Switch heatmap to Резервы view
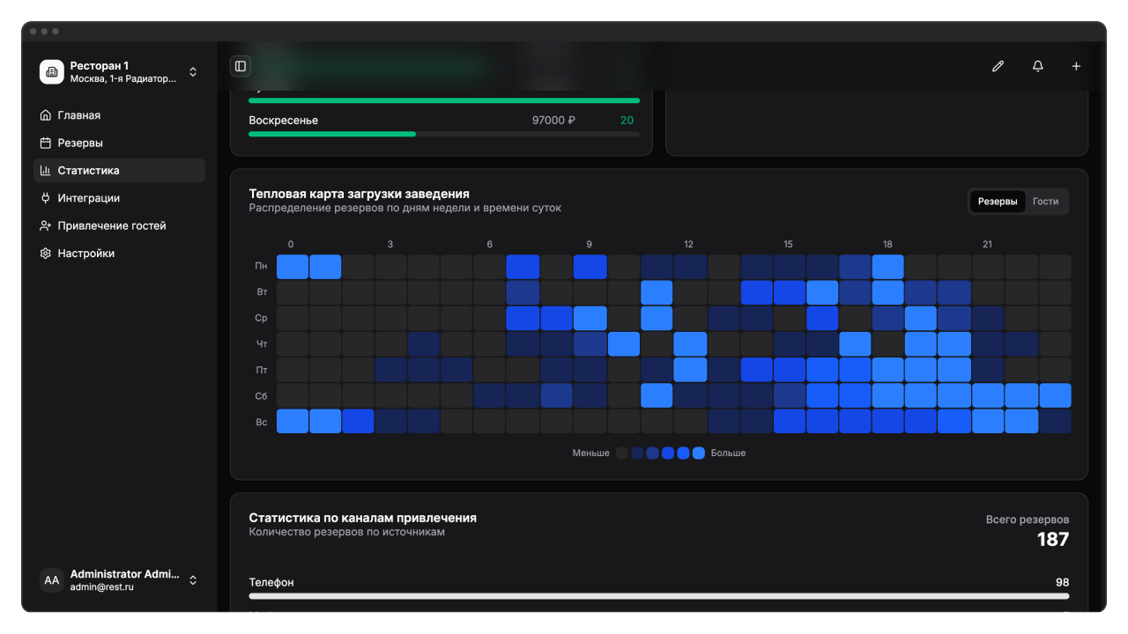This screenshot has height=634, width=1128. point(998,202)
